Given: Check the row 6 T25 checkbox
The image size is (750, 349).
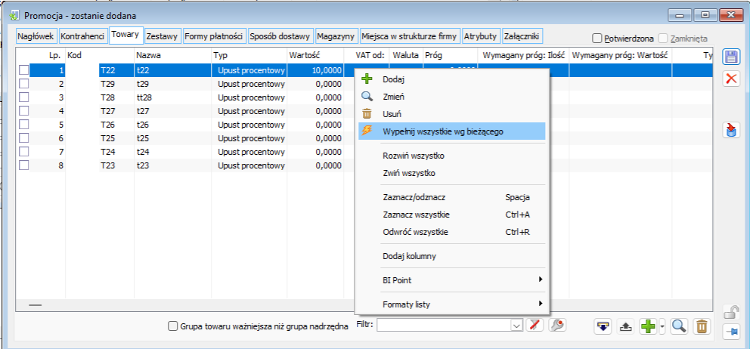Looking at the screenshot, I should coord(24,137).
